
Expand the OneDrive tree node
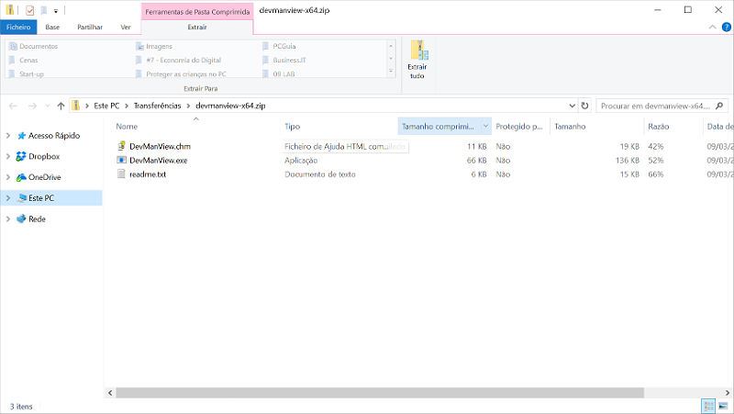click(8, 177)
